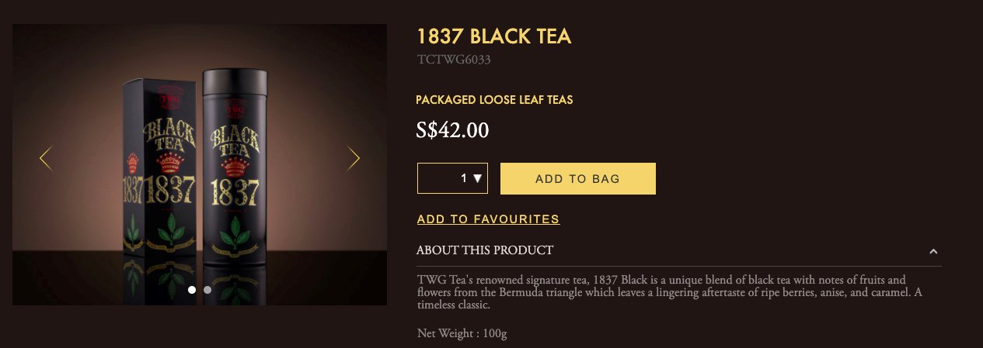This screenshot has height=348, width=983.
Task: Click the chevron beside About This Product
Action: point(933,251)
